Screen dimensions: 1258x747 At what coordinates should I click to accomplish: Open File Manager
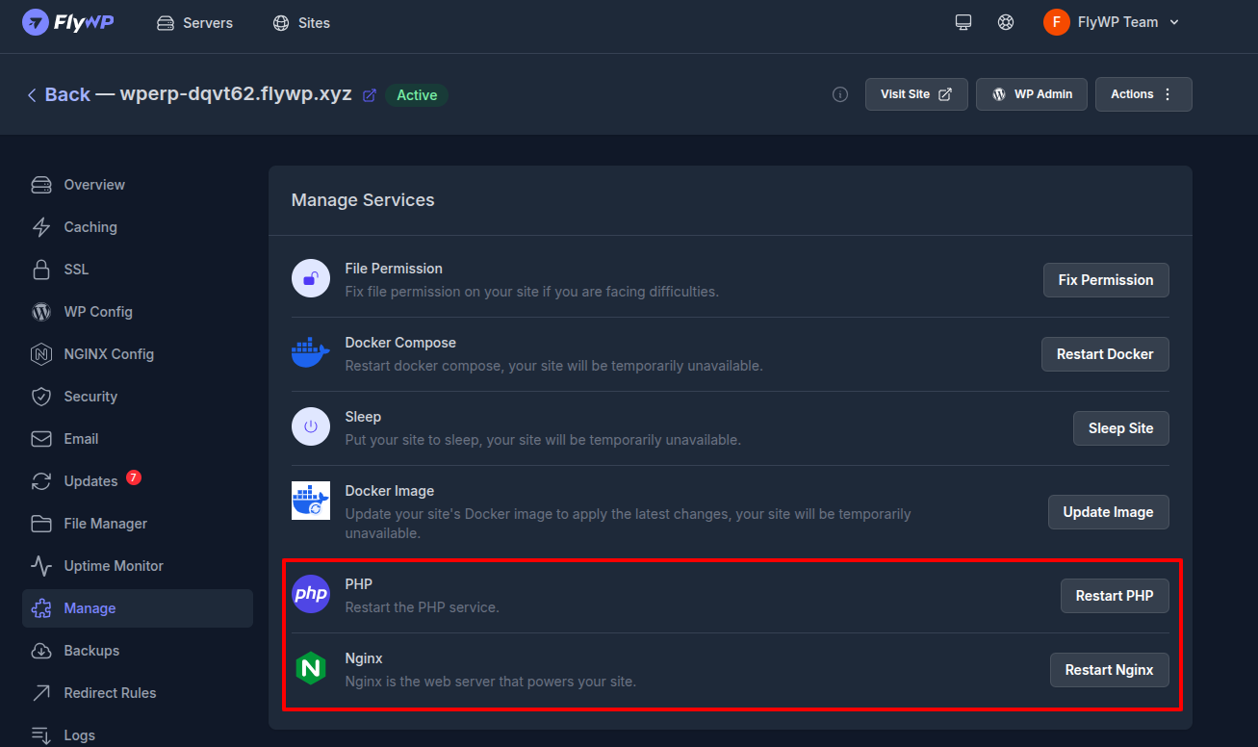point(138,524)
